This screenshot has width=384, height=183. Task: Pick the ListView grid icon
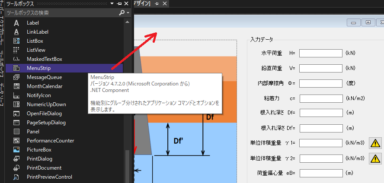point(16,50)
